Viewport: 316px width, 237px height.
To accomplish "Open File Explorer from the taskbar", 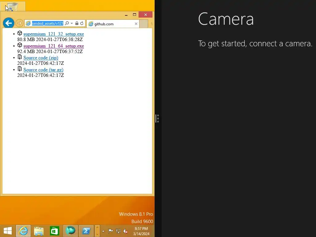I will [x=39, y=231].
